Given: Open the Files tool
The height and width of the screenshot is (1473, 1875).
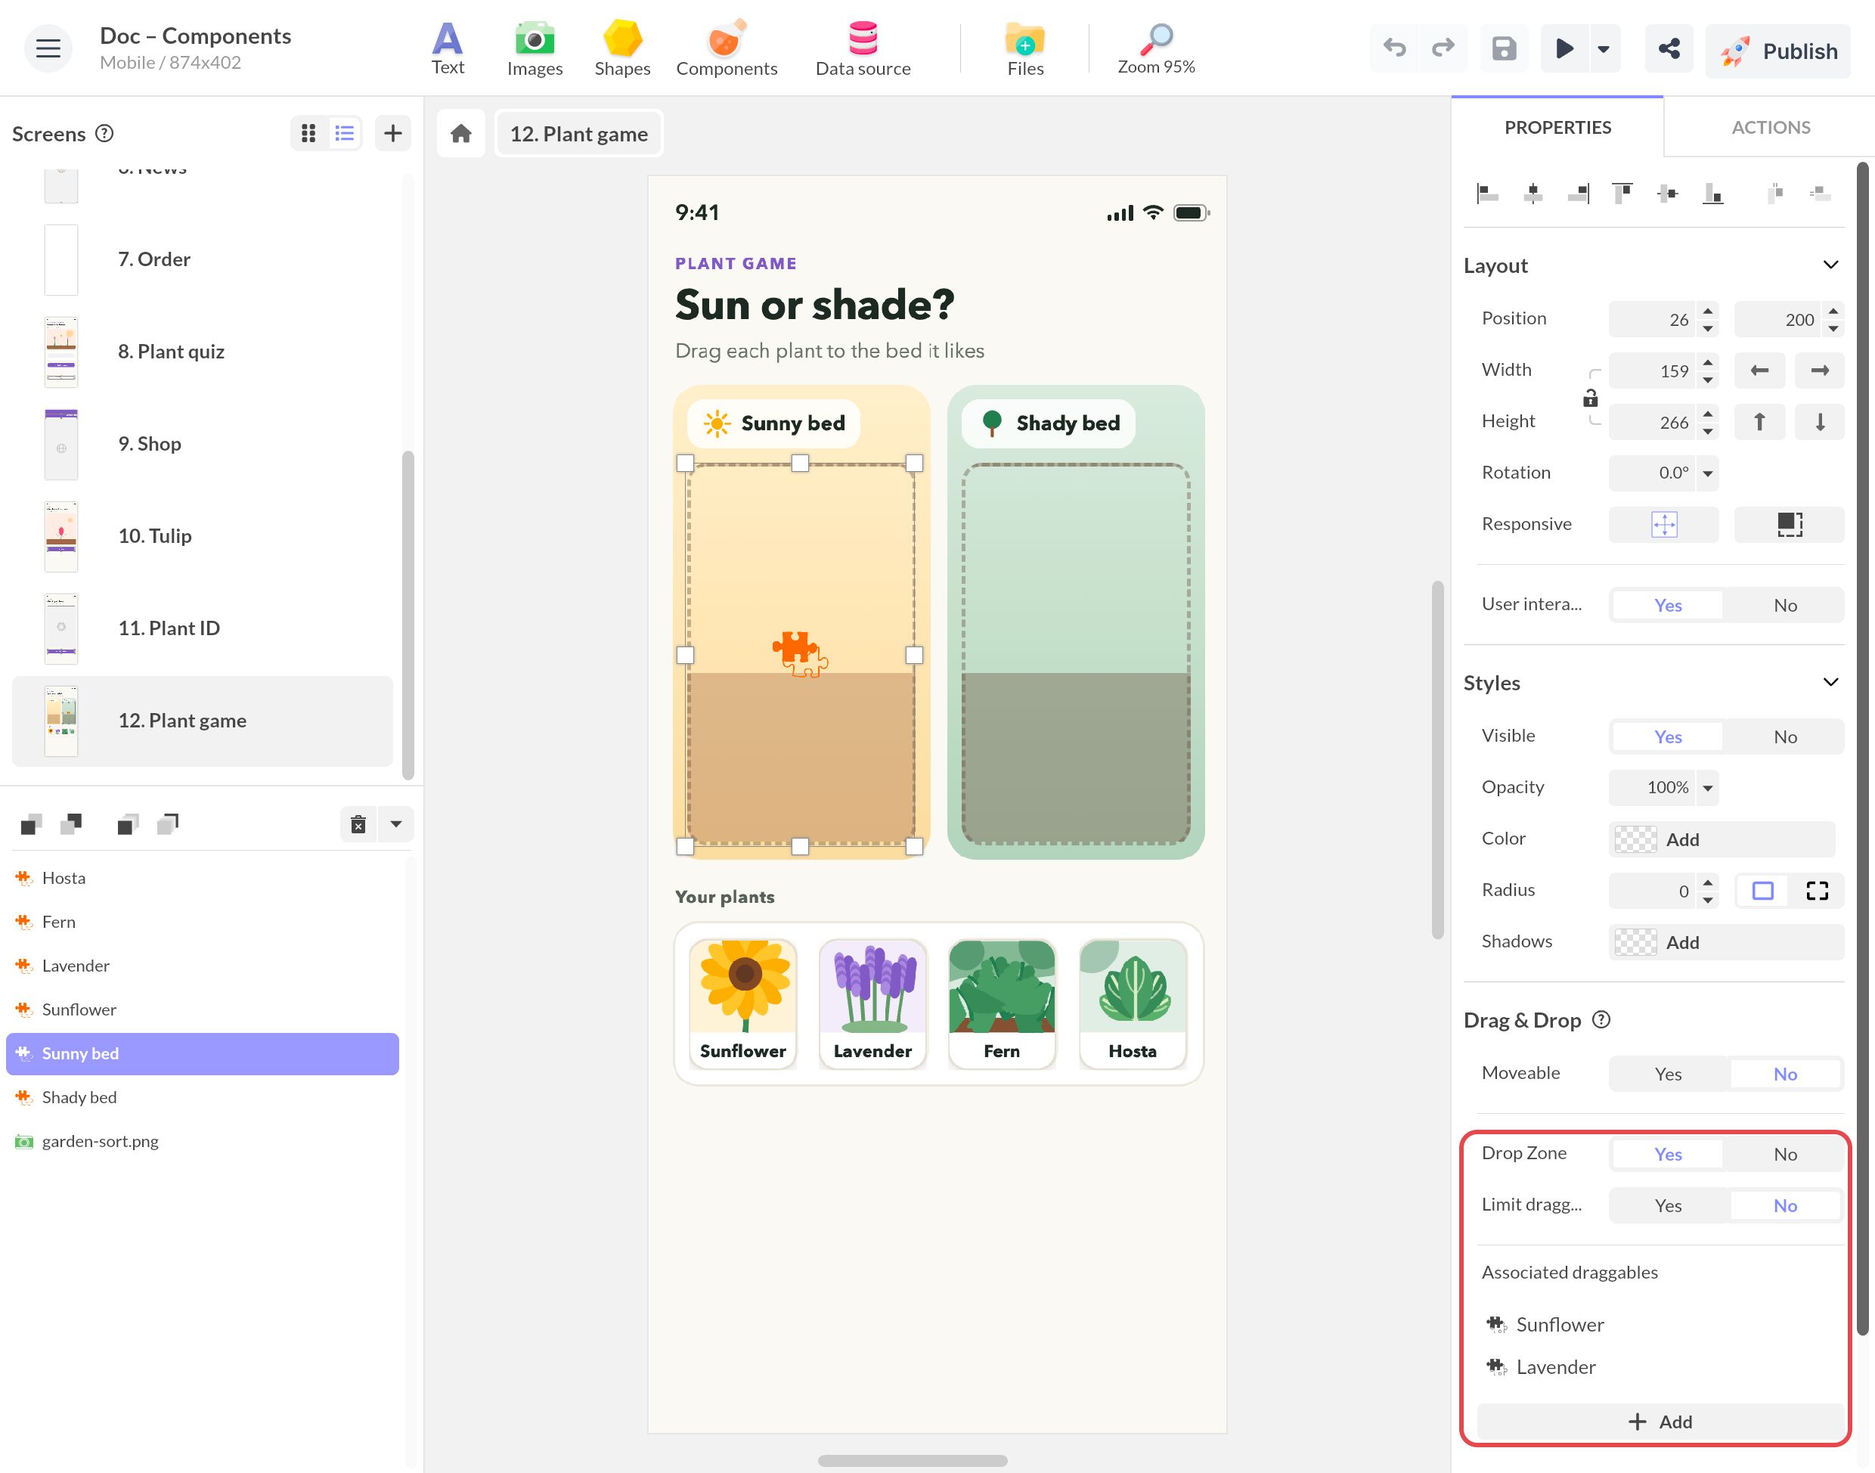Looking at the screenshot, I should click(1025, 48).
